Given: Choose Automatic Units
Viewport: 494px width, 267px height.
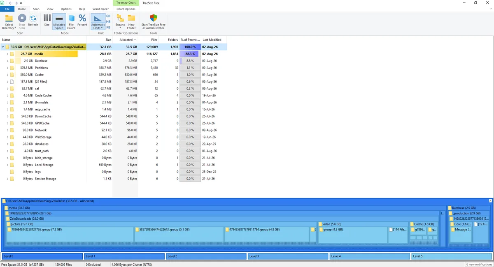Looking at the screenshot, I should pos(98,21).
